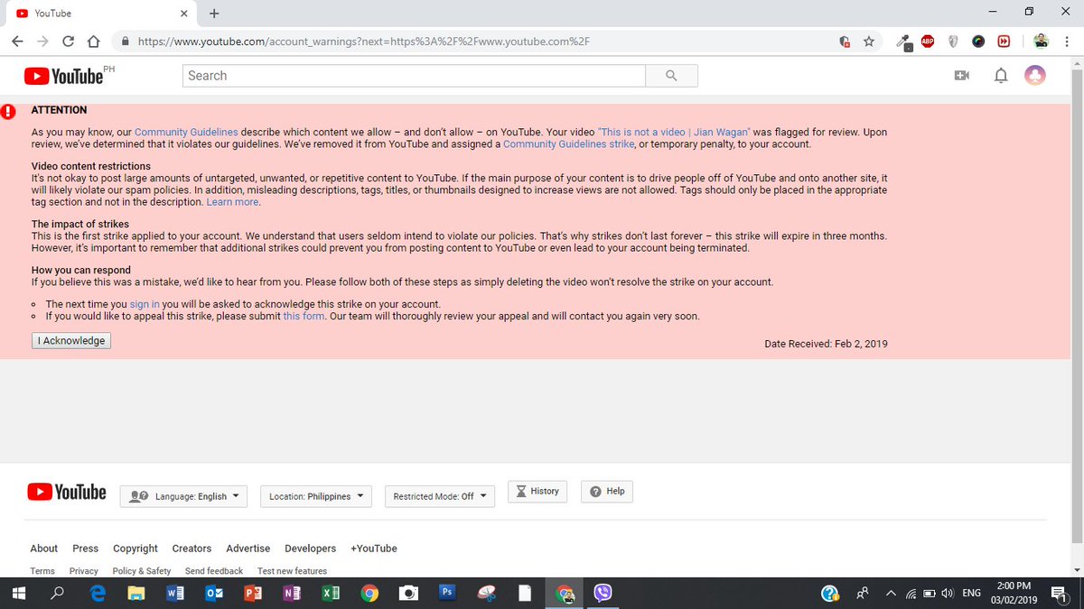The height and width of the screenshot is (609, 1084).
Task: Open Photoshop from the taskbar
Action: tap(446, 592)
